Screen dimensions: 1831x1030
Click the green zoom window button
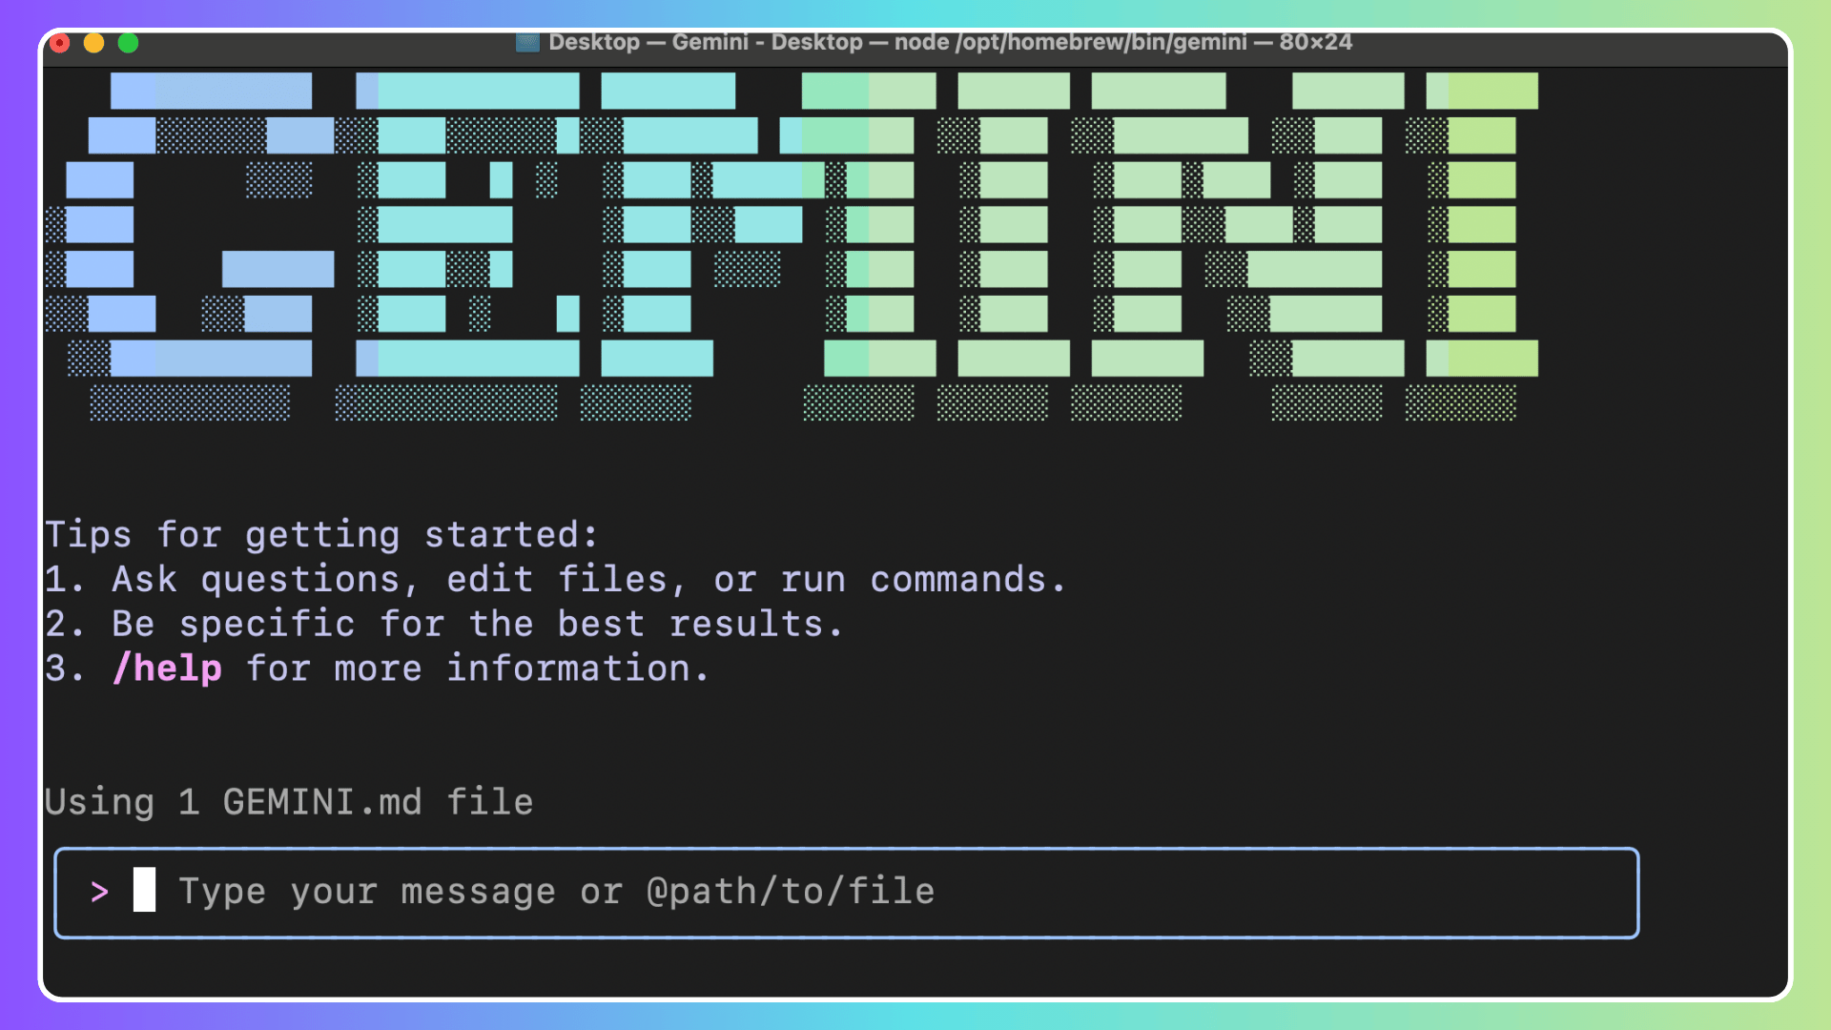coord(129,43)
